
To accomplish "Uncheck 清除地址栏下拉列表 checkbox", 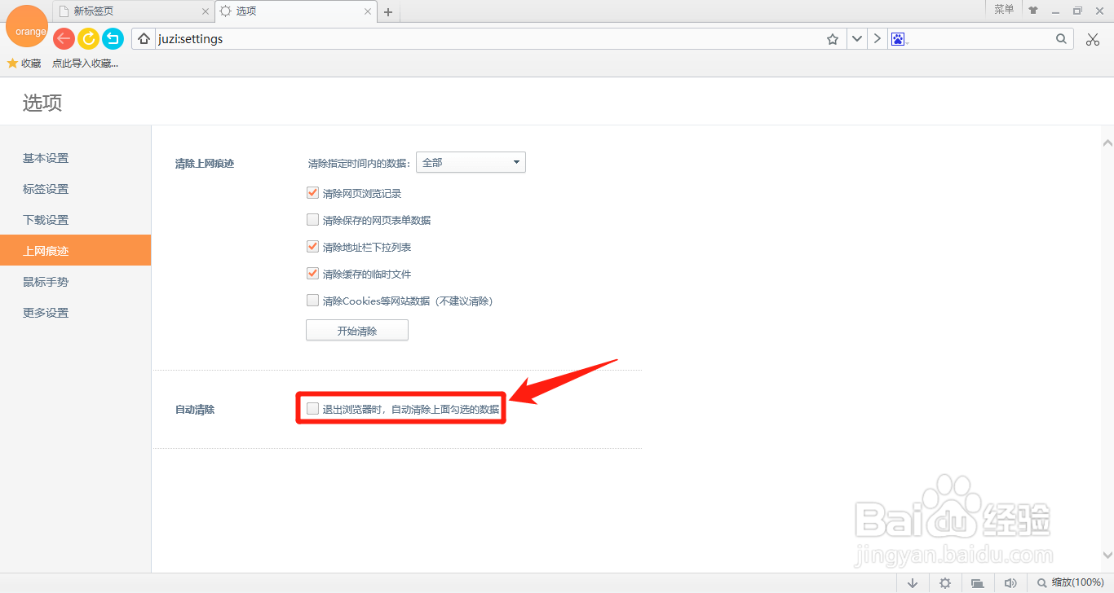I will (x=312, y=247).
